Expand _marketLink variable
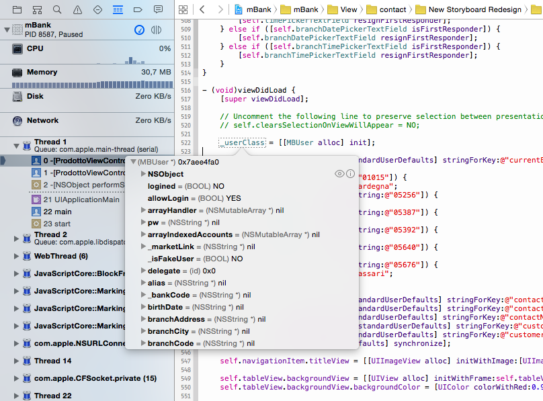 point(143,247)
